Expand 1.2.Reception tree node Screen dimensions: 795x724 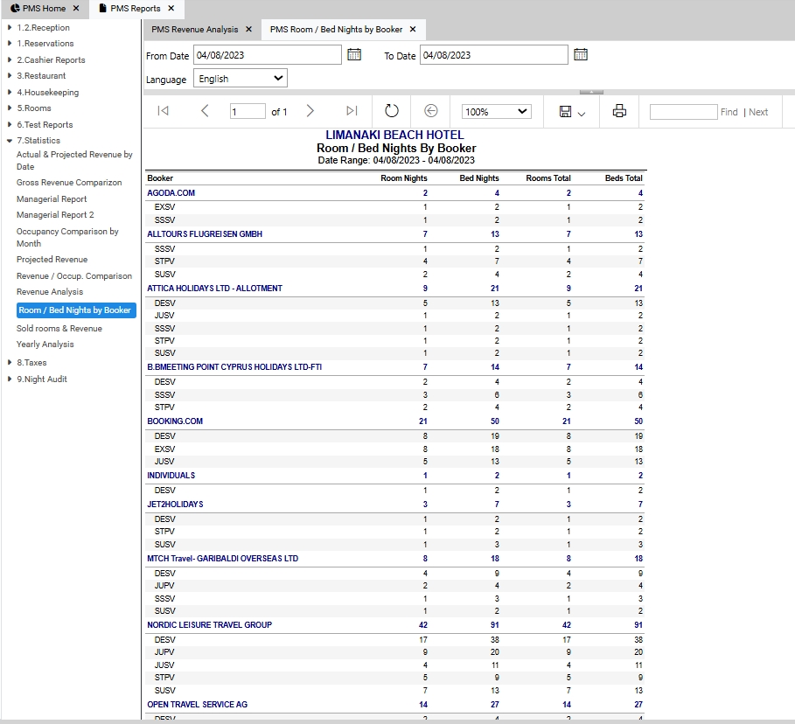pyautogui.click(x=10, y=27)
